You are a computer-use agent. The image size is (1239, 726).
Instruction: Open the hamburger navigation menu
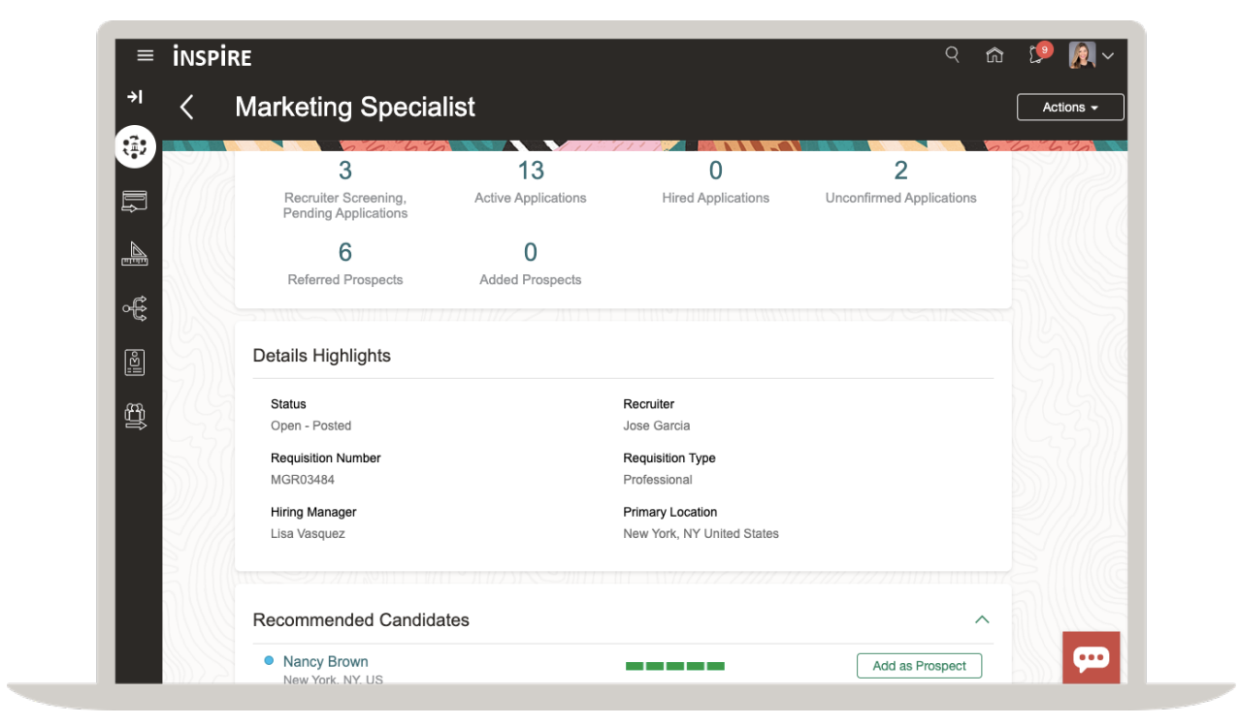pyautogui.click(x=145, y=55)
